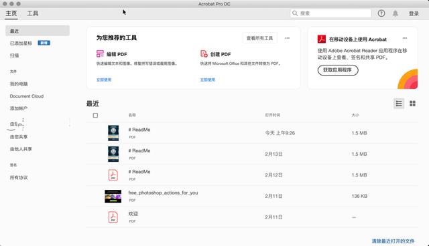Switch to list view icon

tap(399, 104)
